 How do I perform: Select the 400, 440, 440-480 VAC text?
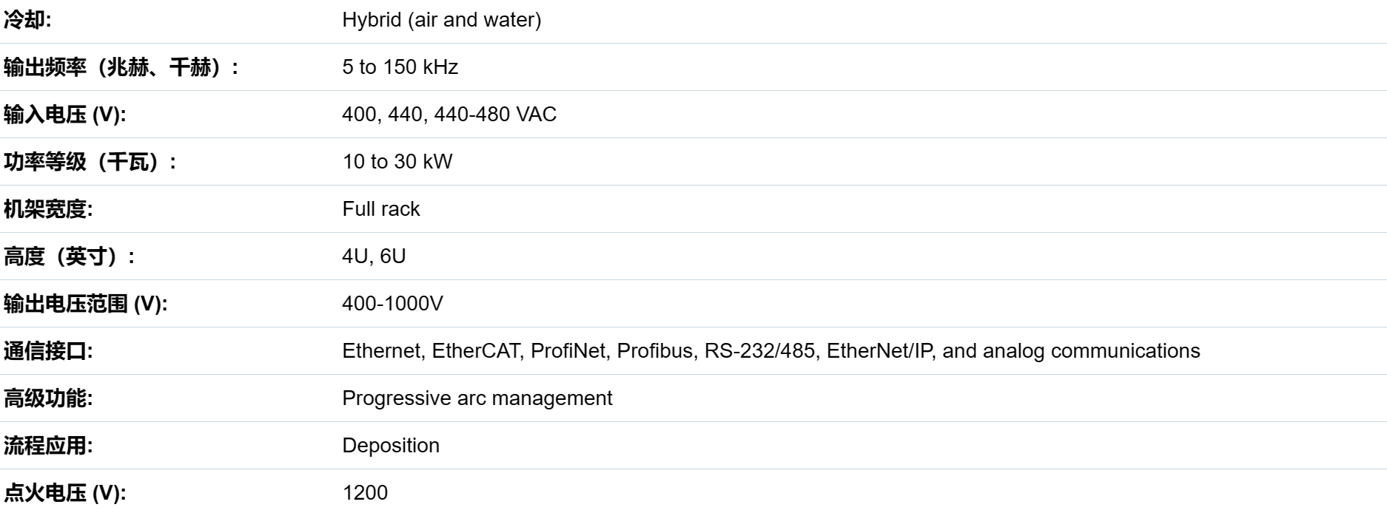click(x=449, y=115)
